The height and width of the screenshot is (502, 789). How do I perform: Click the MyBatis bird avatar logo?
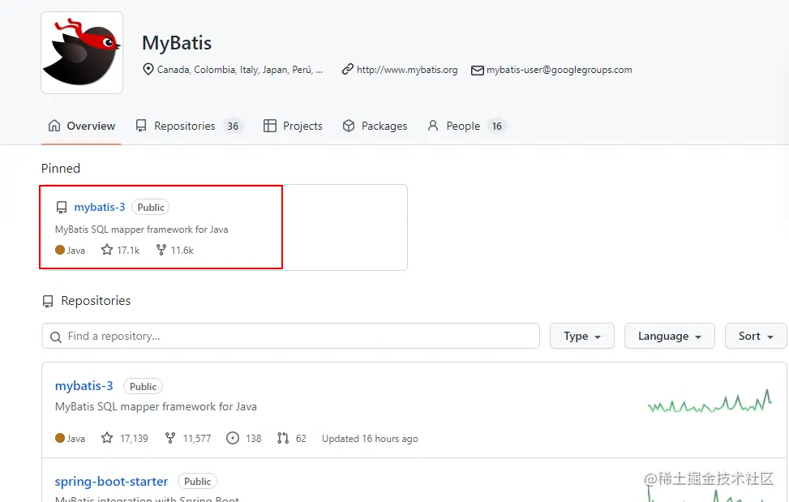pyautogui.click(x=82, y=53)
